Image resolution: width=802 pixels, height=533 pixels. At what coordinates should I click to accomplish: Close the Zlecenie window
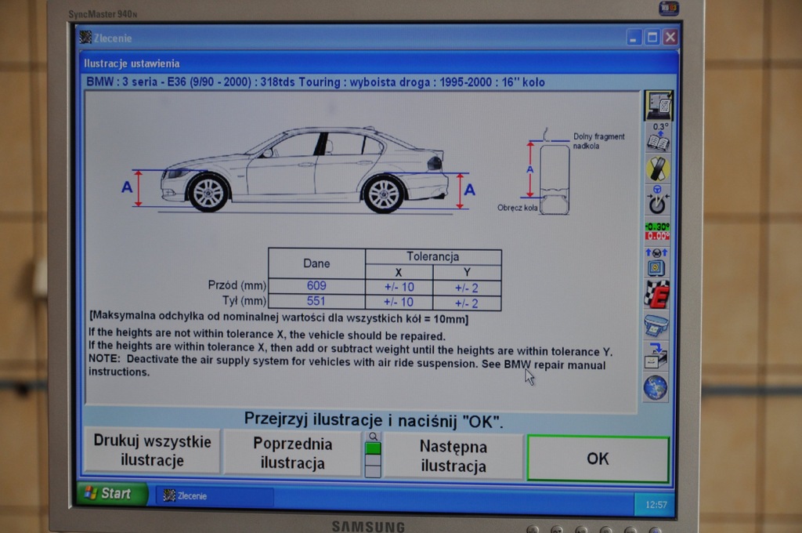(670, 38)
